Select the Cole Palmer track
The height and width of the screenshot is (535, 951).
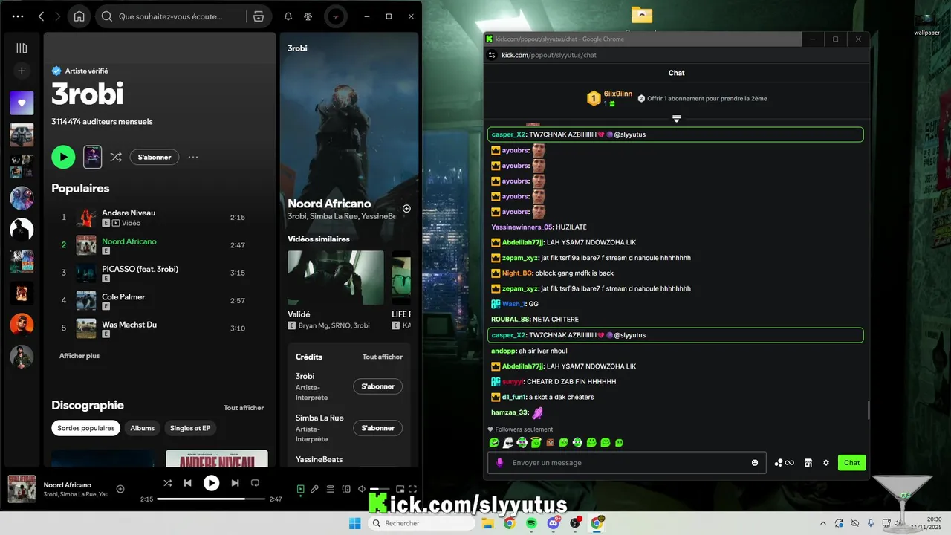click(160, 300)
